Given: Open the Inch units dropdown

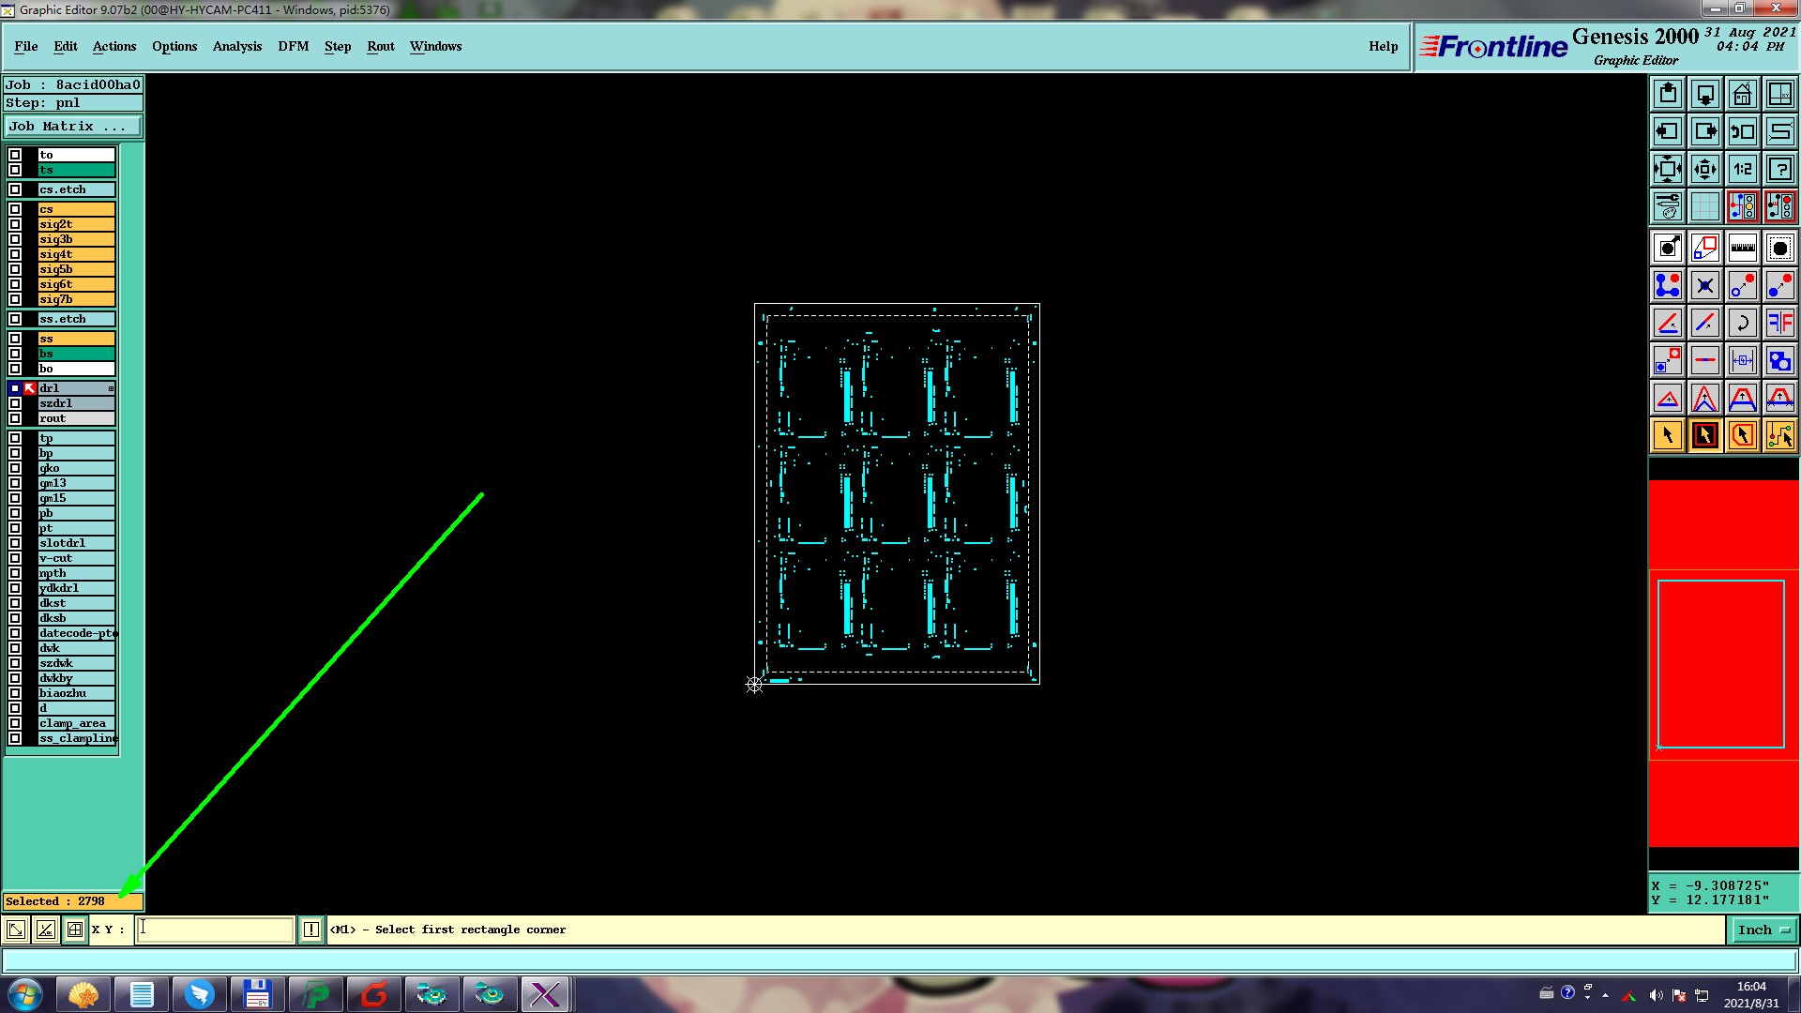Looking at the screenshot, I should point(1764,930).
